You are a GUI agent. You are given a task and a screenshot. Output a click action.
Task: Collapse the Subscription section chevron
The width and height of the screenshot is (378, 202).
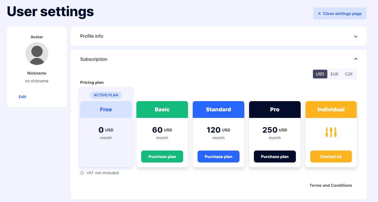point(356,59)
